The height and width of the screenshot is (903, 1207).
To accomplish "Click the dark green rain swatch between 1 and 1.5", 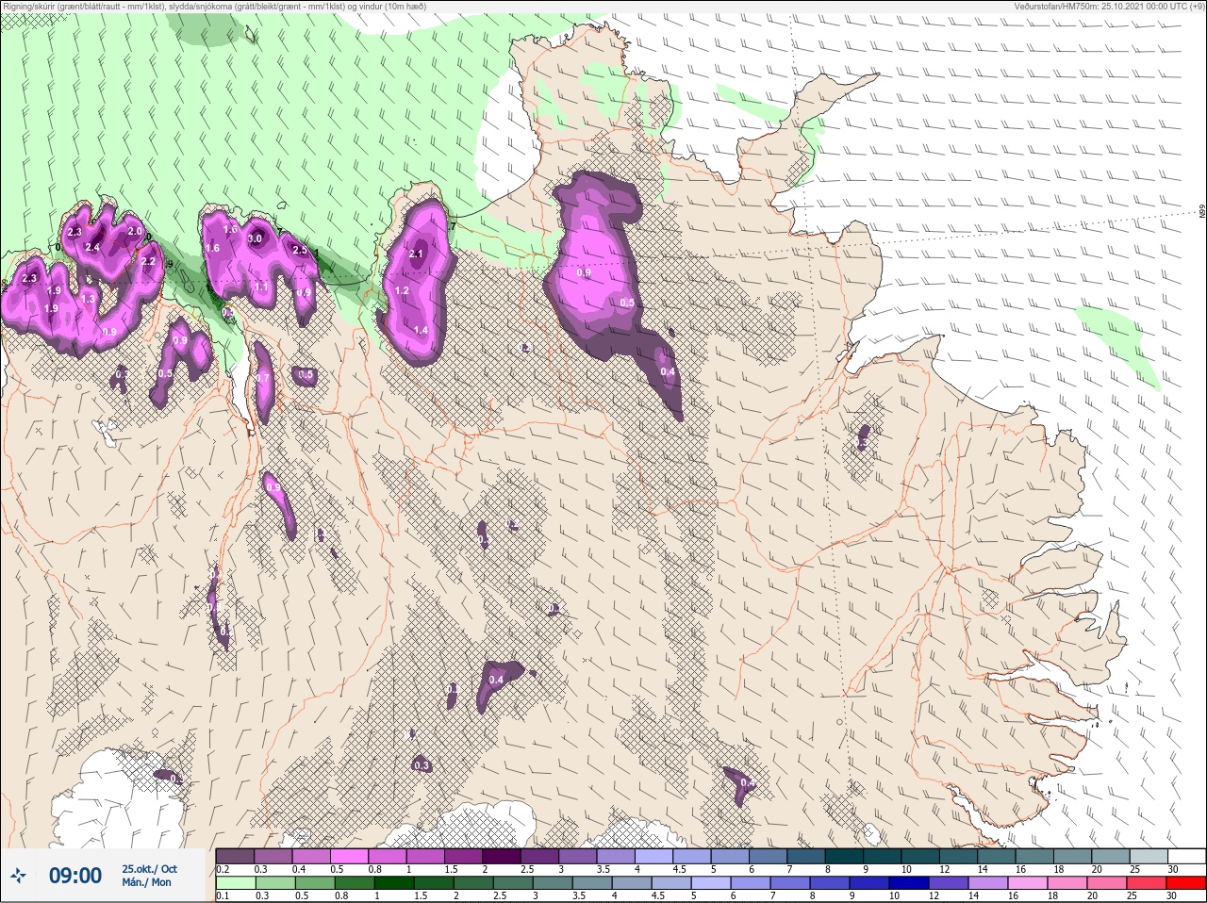I will [393, 883].
